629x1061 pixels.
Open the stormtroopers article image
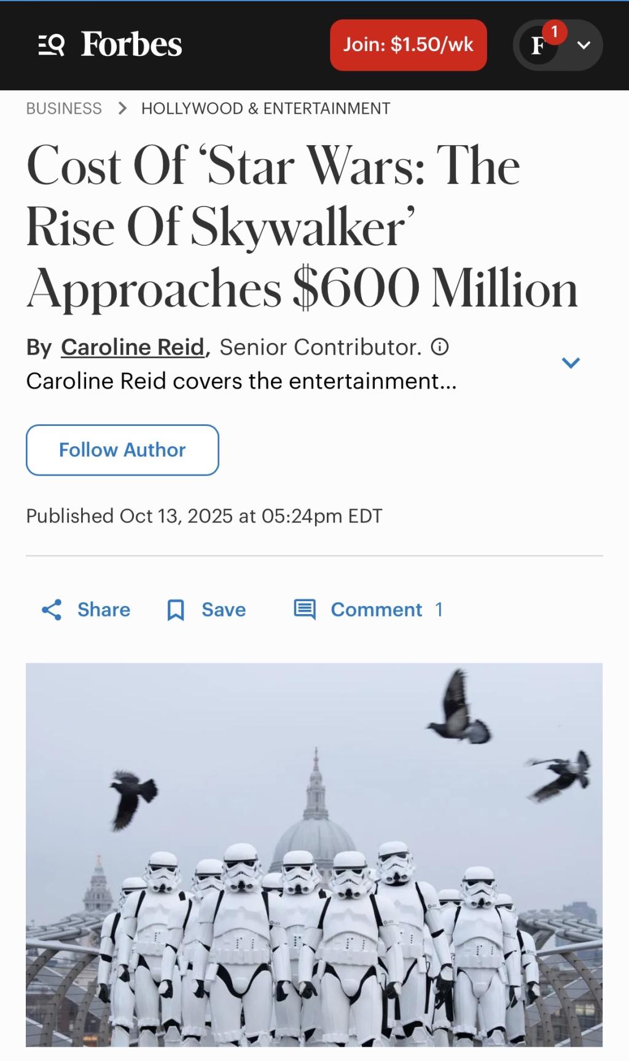pos(314,854)
